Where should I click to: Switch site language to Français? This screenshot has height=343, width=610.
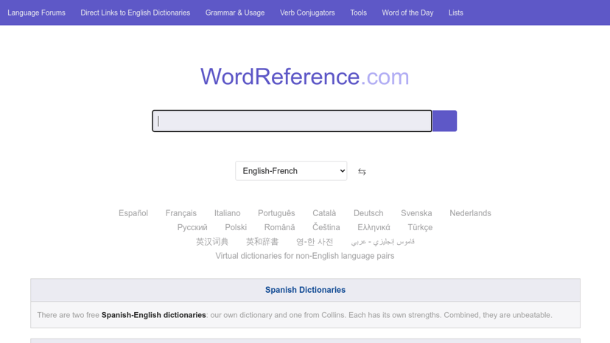point(181,213)
